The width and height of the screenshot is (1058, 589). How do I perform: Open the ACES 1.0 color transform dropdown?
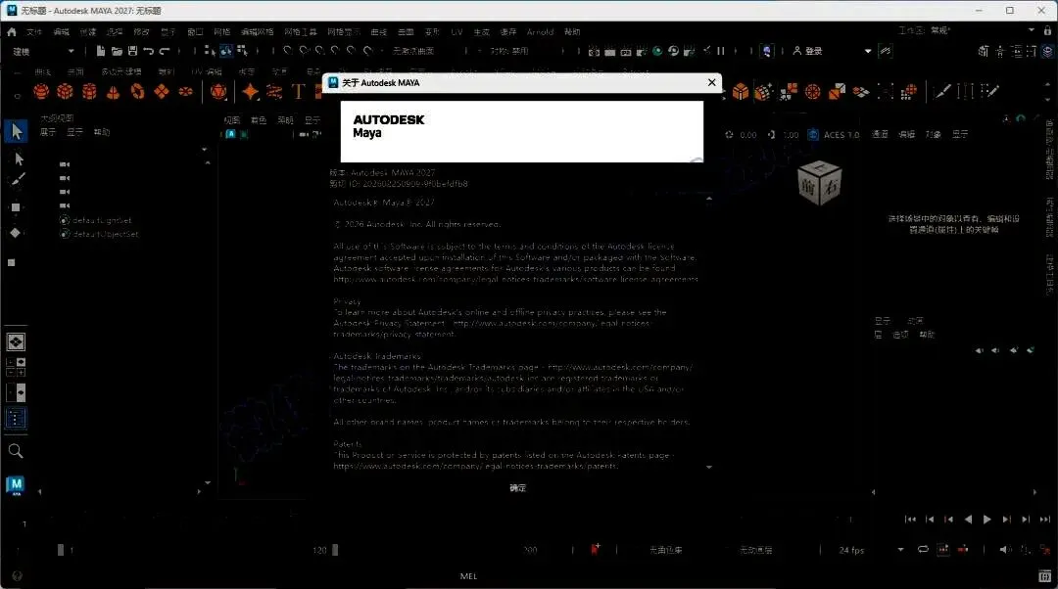tap(842, 135)
